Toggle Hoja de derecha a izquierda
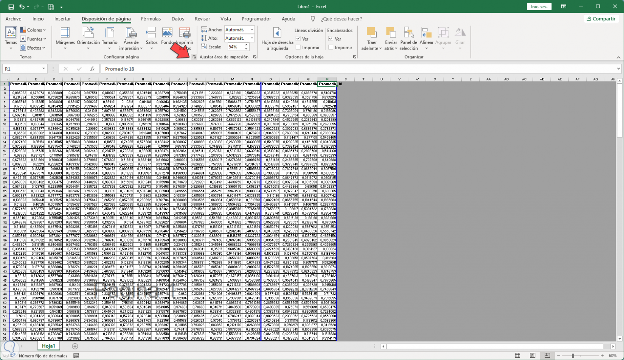Image resolution: width=624 pixels, height=360 pixels. pos(277,39)
